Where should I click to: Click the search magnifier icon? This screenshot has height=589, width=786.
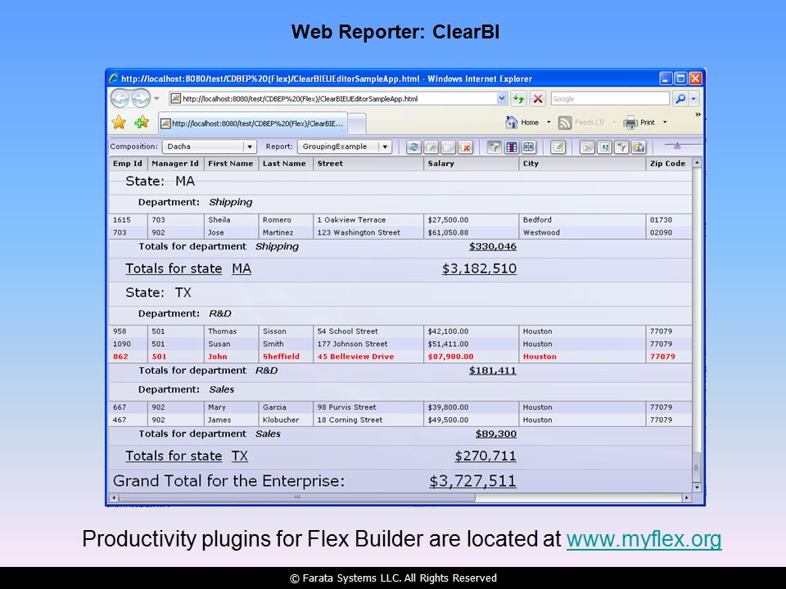(x=680, y=99)
